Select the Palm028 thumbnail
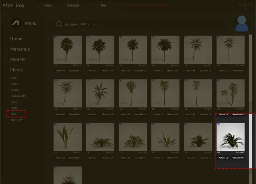Viewport: 256px width, 184px height. (165, 93)
